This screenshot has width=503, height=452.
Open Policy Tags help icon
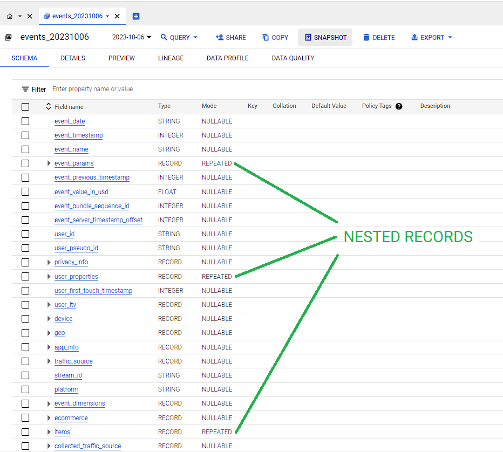point(399,106)
